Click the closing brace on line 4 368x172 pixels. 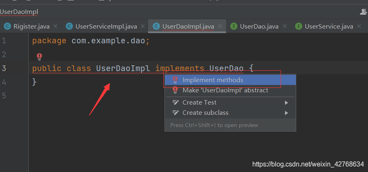(x=34, y=82)
